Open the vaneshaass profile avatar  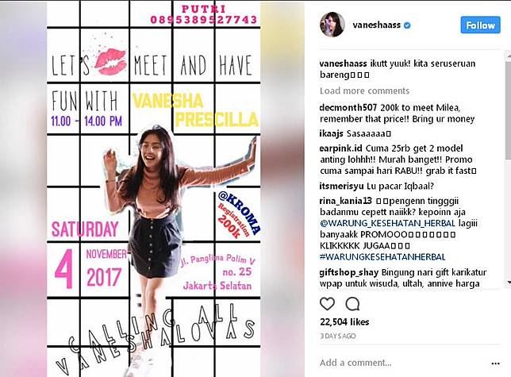(x=332, y=25)
